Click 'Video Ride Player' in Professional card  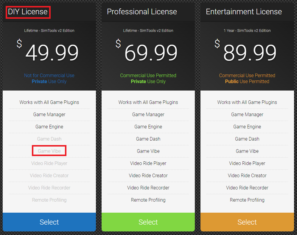[x=148, y=163]
